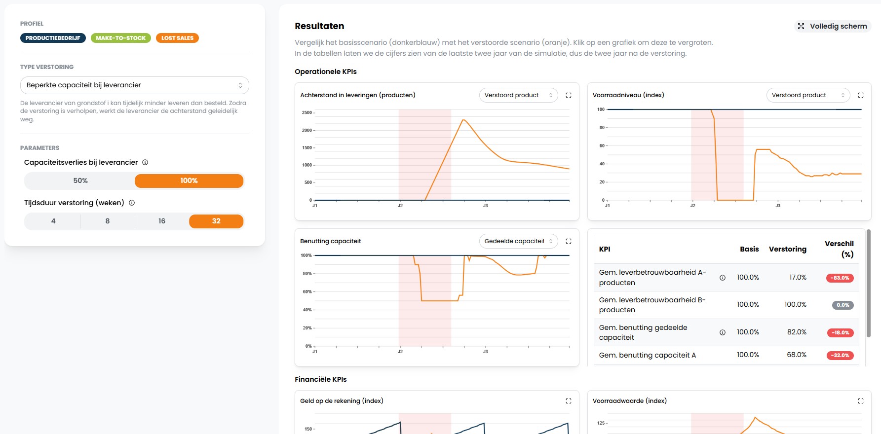Click the Verstoring column header
The height and width of the screenshot is (434, 881).
788,249
